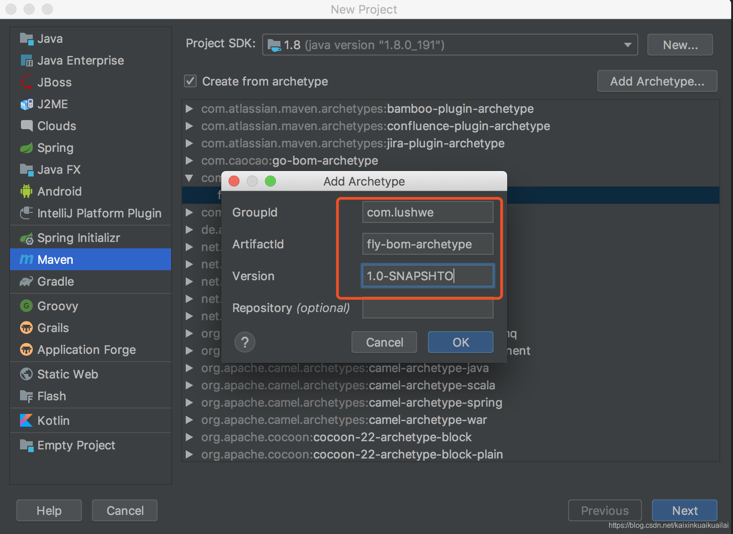733x534 pixels.
Task: Expand cocoon-22-archetype-block-plain tree node
Action: click(189, 454)
